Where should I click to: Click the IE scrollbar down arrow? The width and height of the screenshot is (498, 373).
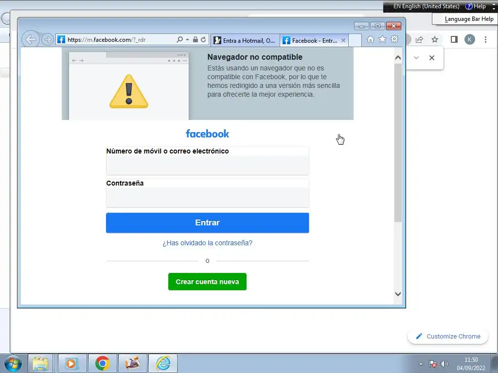click(398, 294)
